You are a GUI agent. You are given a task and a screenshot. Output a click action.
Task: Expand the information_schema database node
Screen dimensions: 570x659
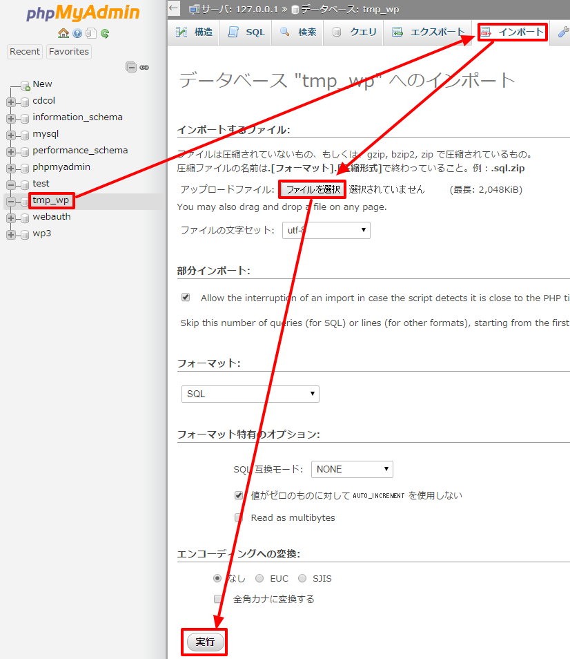click(x=11, y=119)
